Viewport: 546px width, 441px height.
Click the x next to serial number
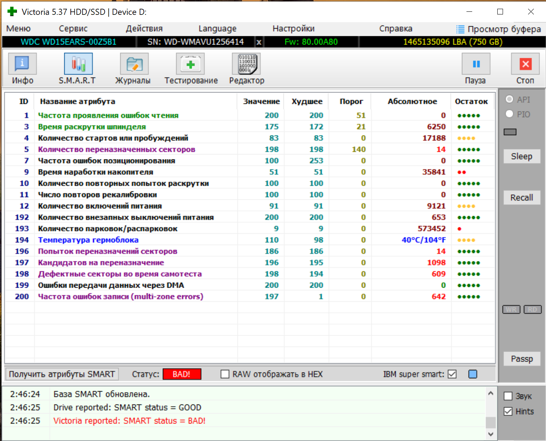[x=259, y=42]
